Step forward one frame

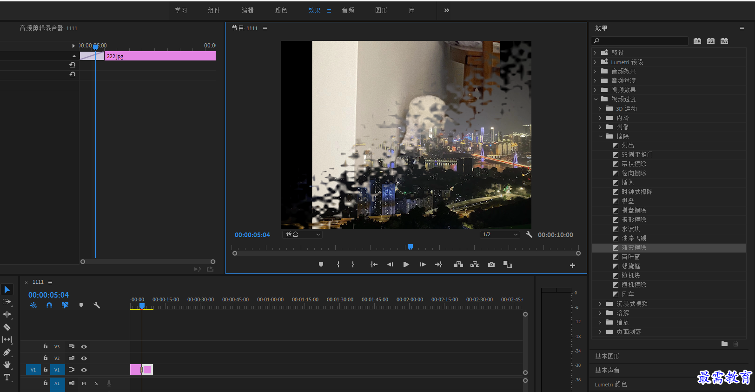[423, 265]
